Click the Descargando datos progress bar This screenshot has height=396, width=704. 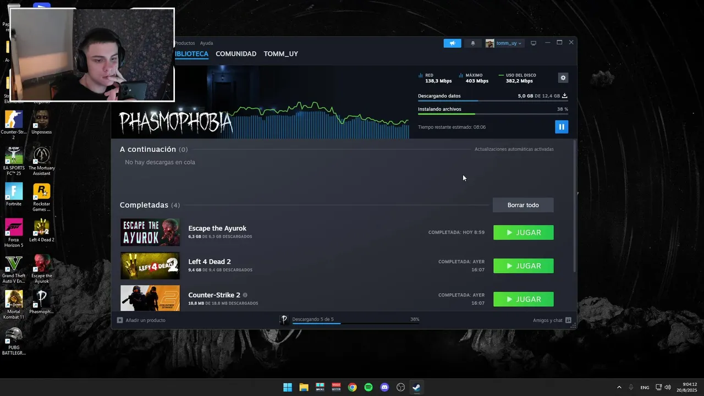pyautogui.click(x=493, y=101)
